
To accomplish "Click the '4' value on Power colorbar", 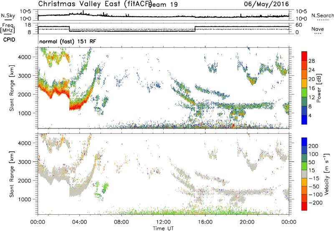I will (310, 115).
